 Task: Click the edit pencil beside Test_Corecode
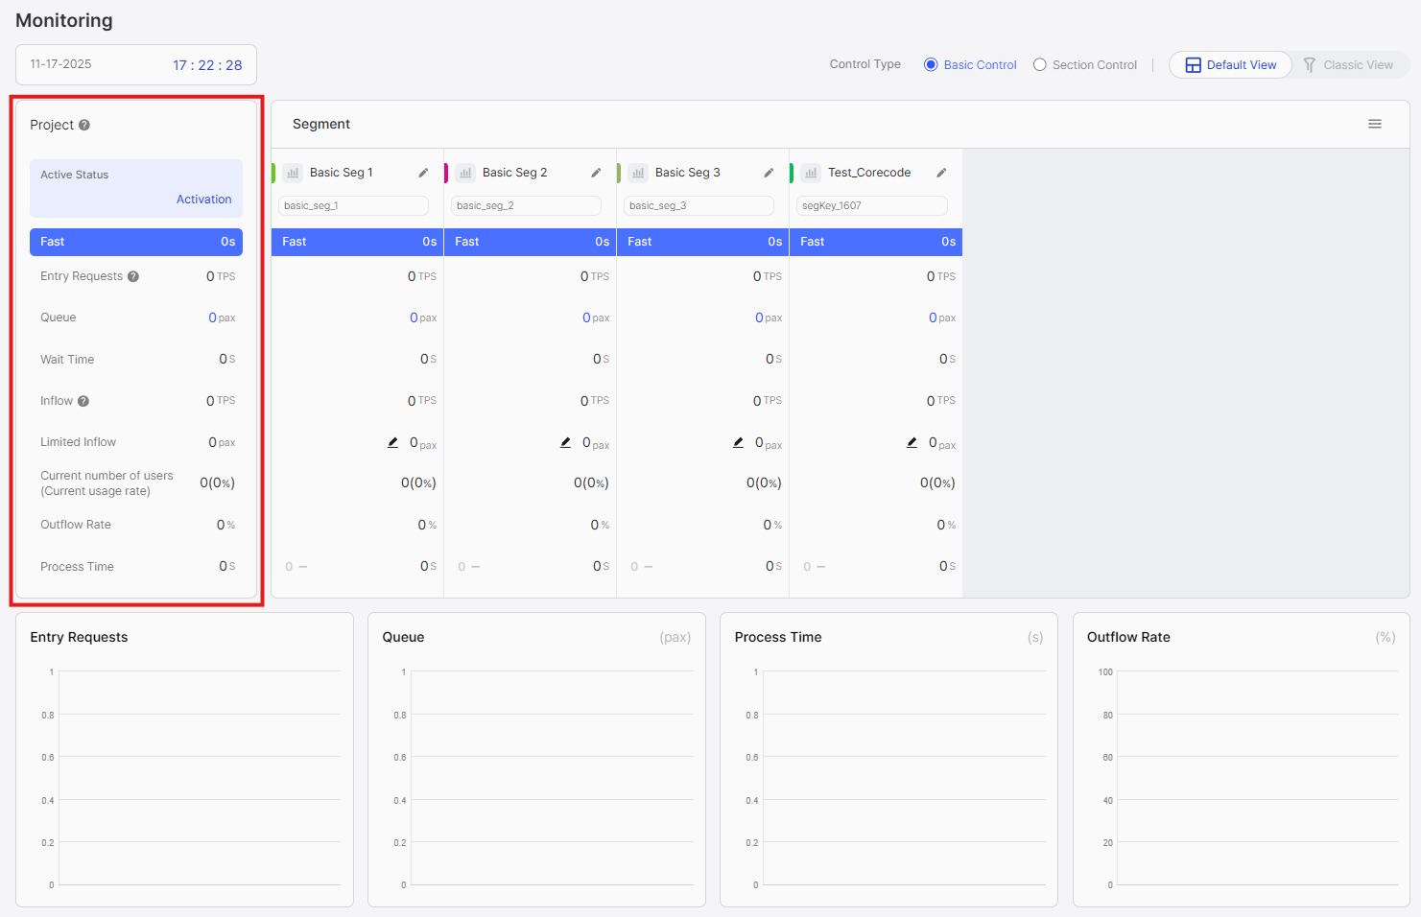(941, 172)
